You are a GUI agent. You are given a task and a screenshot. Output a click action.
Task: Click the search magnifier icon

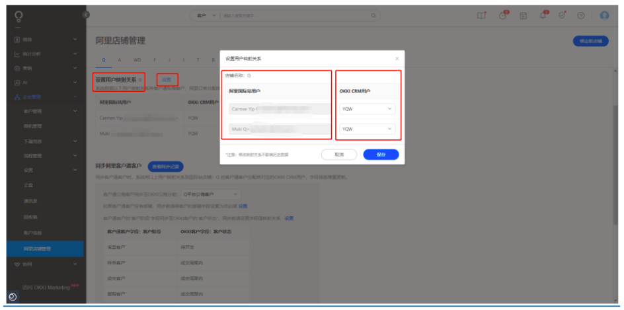(373, 15)
